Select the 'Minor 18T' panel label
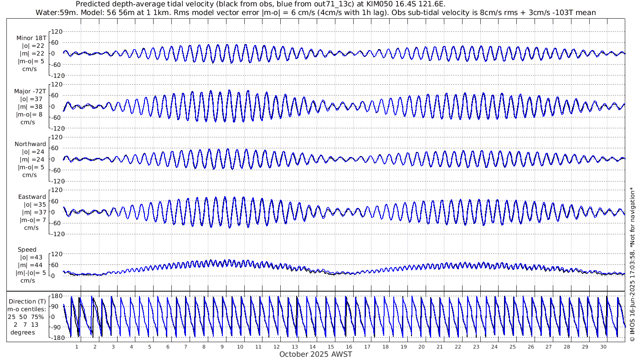This screenshot has width=638, height=364. 31,38
